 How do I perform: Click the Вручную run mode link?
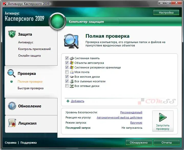[x=136, y=123]
